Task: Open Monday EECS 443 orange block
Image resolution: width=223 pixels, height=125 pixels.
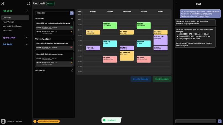Action: pyautogui.click(x=93, y=32)
